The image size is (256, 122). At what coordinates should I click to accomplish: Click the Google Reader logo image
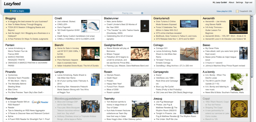40,102
